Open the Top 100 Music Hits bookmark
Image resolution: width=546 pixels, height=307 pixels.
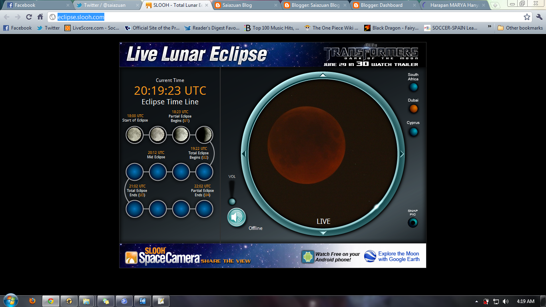pyautogui.click(x=272, y=28)
